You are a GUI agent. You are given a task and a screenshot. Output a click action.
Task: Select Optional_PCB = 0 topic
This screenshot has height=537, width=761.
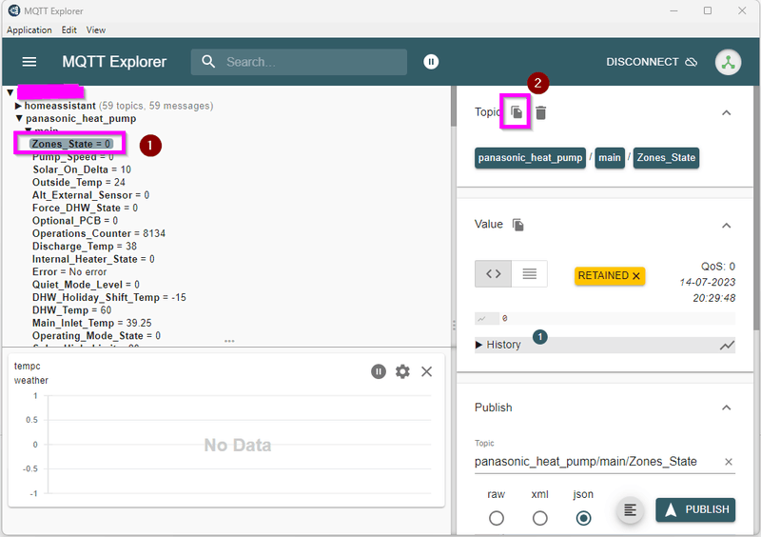(x=75, y=221)
